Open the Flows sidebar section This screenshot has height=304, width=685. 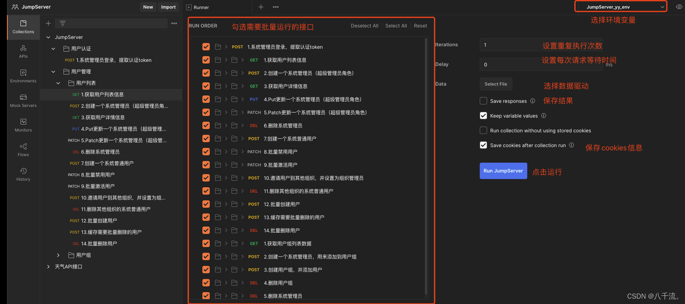tap(23, 150)
